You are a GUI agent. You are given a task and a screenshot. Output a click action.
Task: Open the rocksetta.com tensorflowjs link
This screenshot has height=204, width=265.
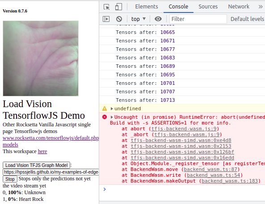[x=50, y=138]
